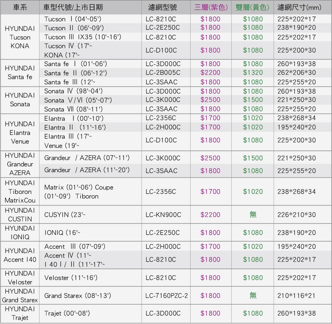The height and width of the screenshot is (324, 332).
Task: Select the 262*206*30 size cell
Action: (x=297, y=73)
